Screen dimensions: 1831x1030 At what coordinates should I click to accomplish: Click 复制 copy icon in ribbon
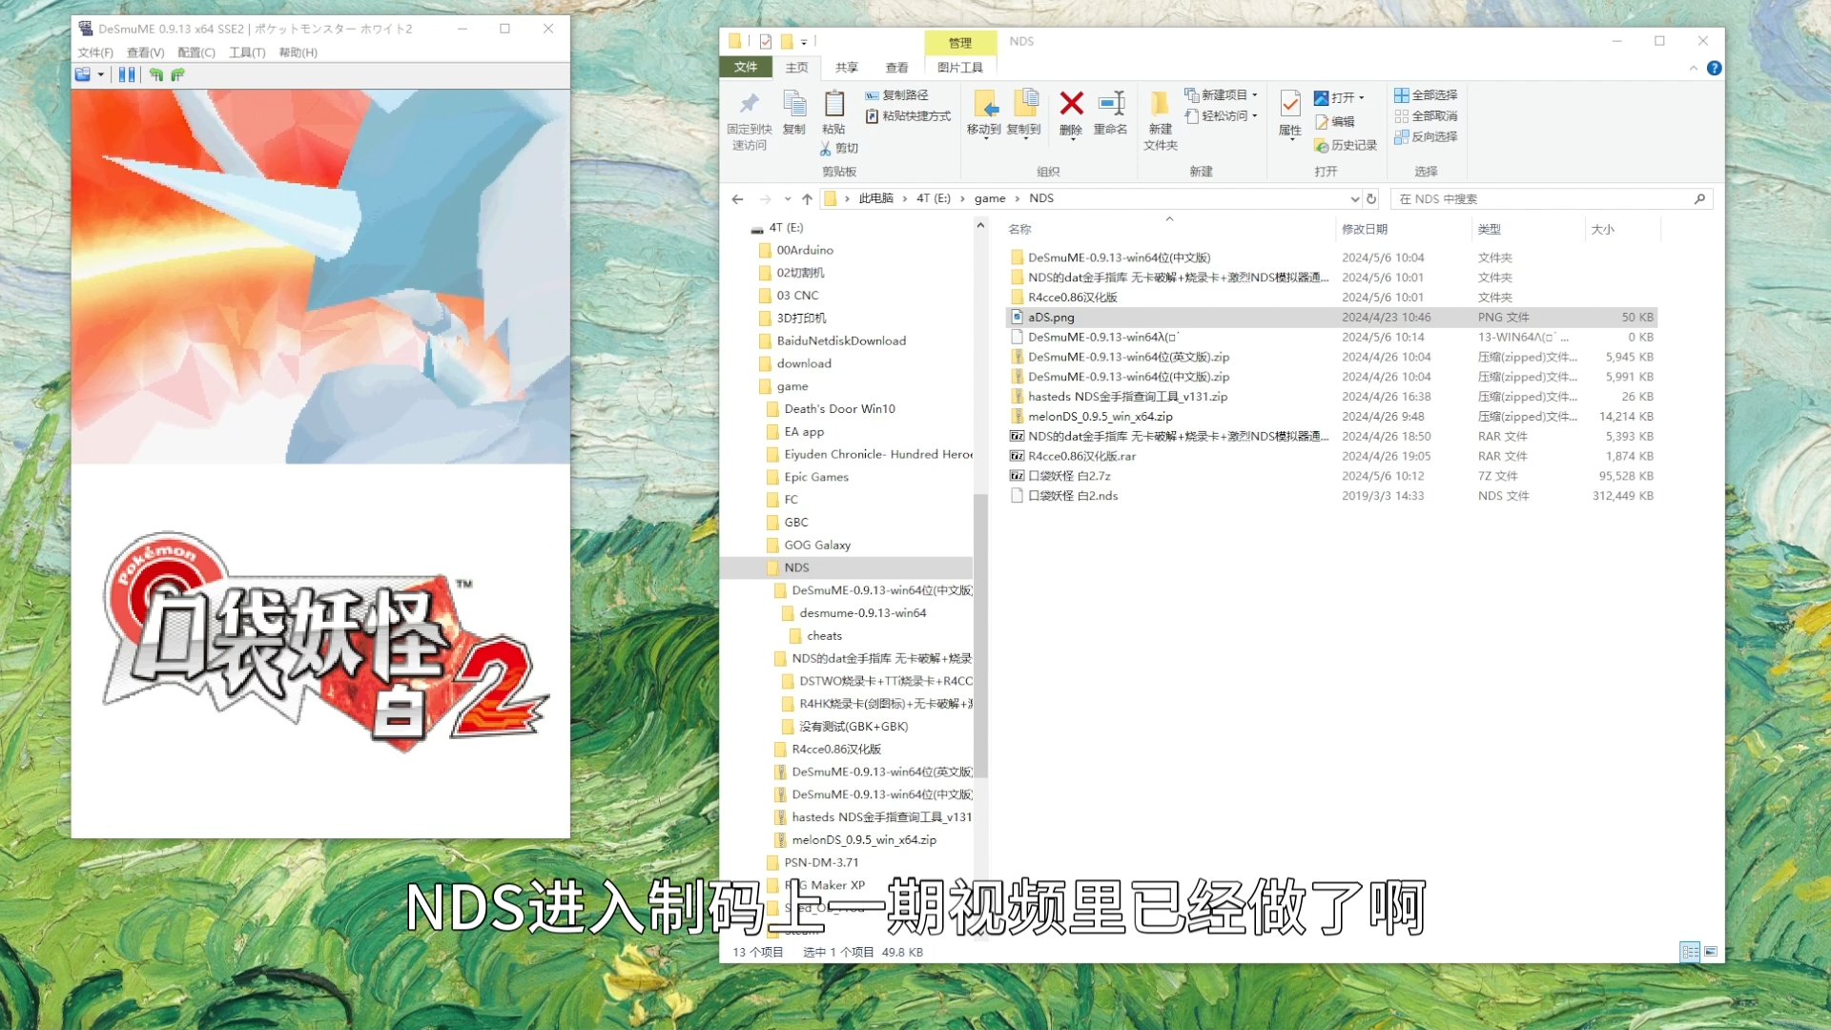pyautogui.click(x=793, y=104)
